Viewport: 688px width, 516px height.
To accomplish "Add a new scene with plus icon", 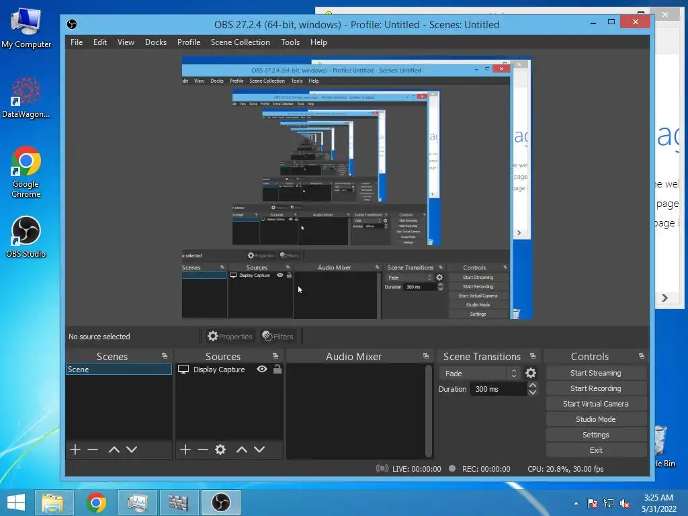I will [x=75, y=449].
